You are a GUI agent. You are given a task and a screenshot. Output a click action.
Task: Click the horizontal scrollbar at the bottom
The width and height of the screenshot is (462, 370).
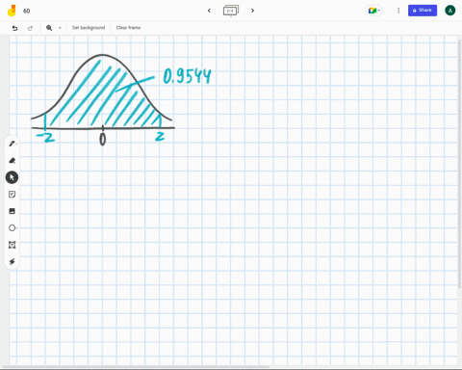137,366
